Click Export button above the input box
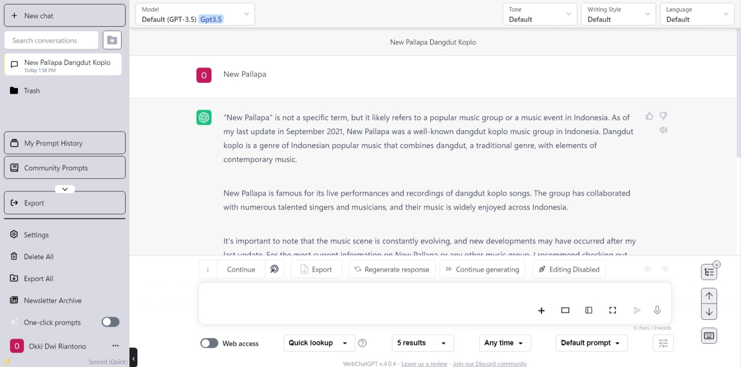 pyautogui.click(x=316, y=269)
